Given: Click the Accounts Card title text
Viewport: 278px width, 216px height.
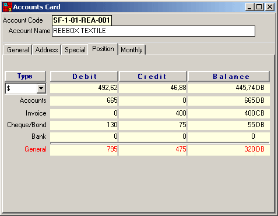Looking at the screenshot, I should (x=37, y=7).
